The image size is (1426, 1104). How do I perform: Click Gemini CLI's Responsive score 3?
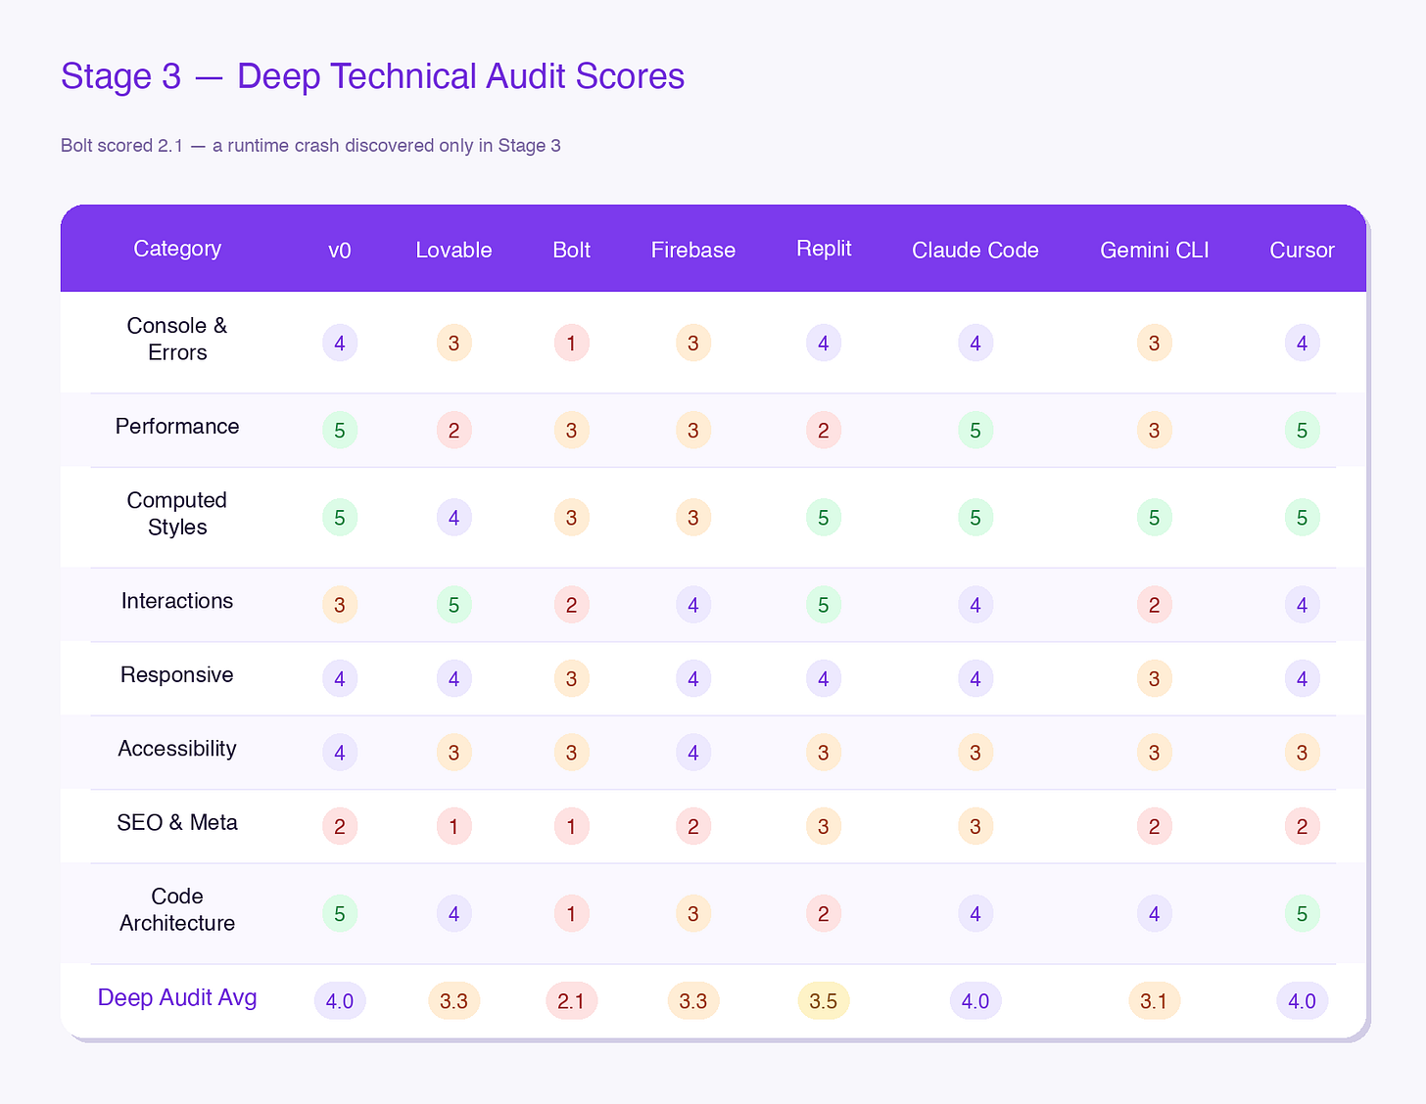point(1155,679)
